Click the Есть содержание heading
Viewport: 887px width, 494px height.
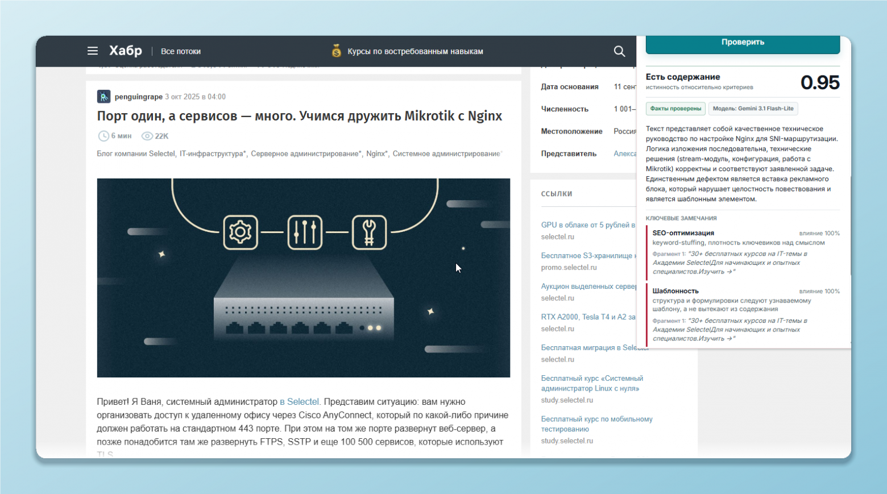[683, 77]
